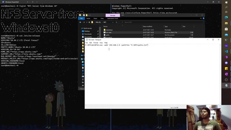Select the Manage contextual tab
Screen dimensions: 231x130
point(113,15)
